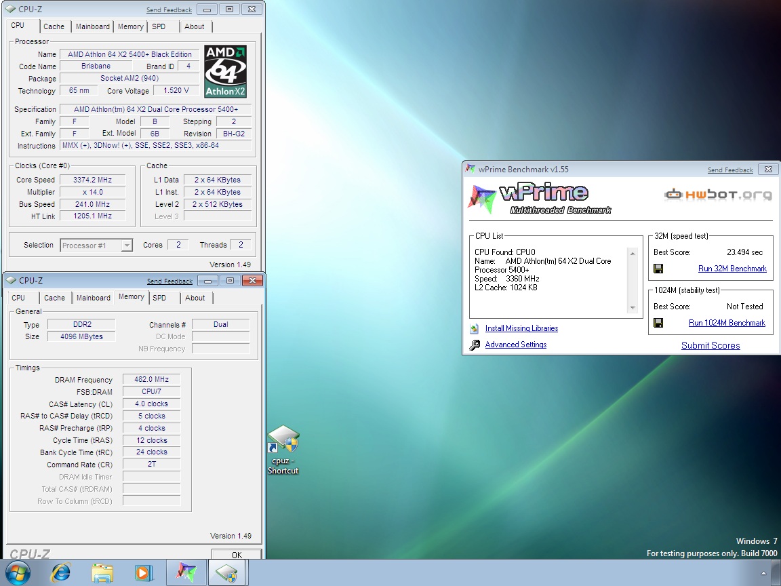This screenshot has height=586, width=781.
Task: Click the Command Rate value 2T
Action: coord(151,465)
